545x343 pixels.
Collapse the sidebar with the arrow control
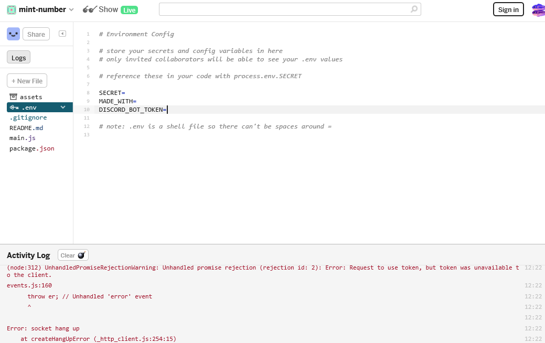point(62,34)
